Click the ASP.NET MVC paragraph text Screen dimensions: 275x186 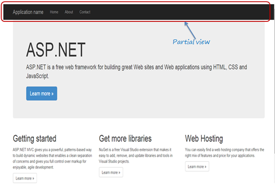click(51, 158)
